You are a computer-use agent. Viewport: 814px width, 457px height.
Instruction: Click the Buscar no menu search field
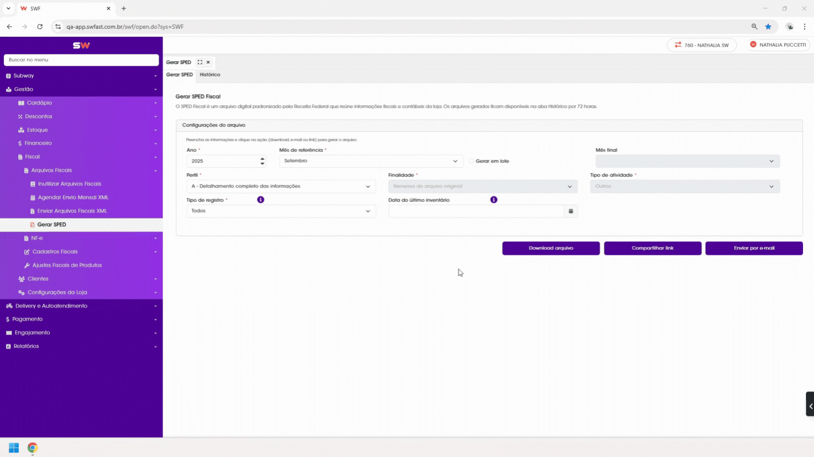pyautogui.click(x=81, y=60)
